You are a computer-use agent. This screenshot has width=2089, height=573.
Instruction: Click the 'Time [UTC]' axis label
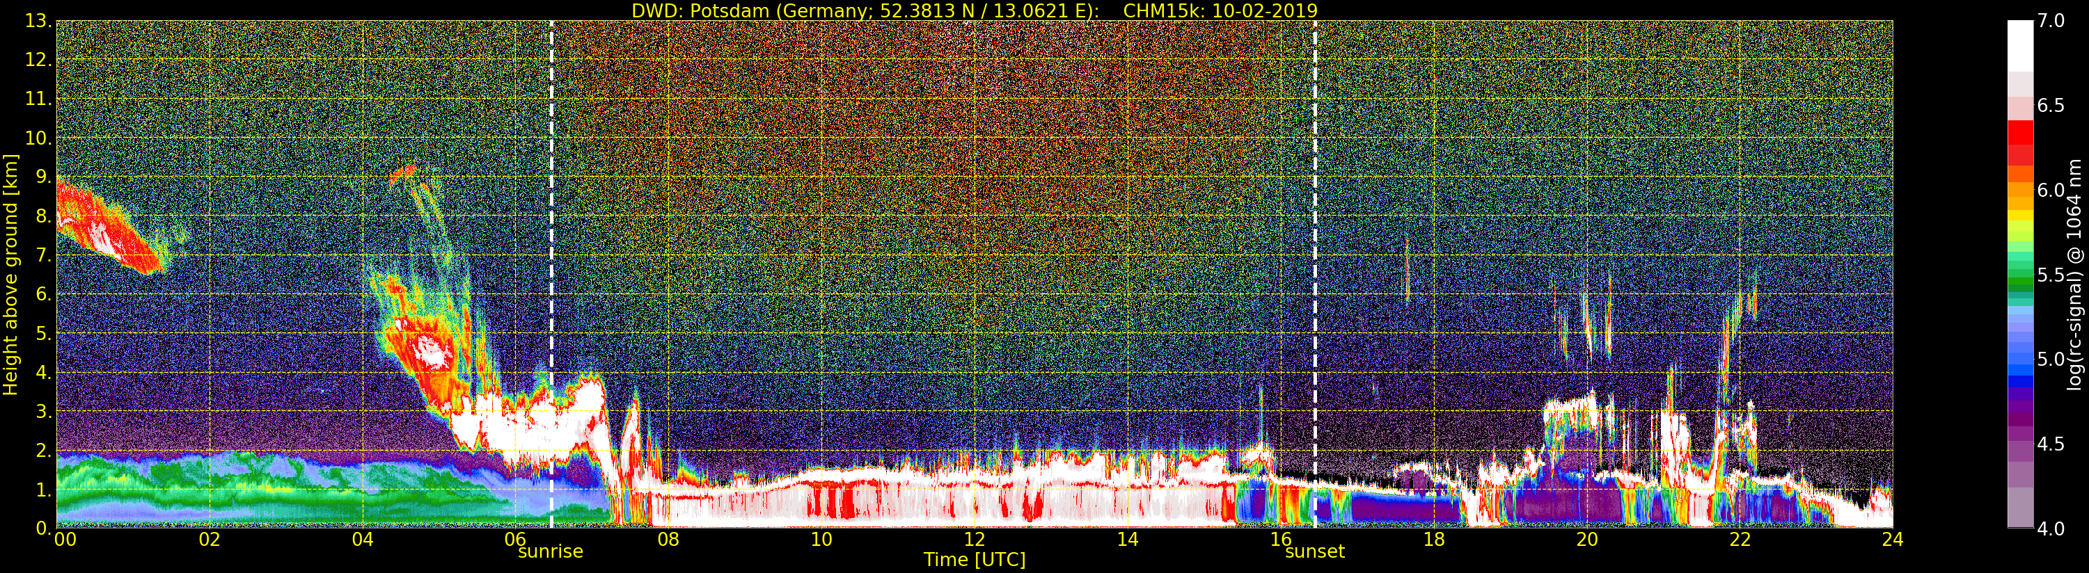click(x=974, y=560)
